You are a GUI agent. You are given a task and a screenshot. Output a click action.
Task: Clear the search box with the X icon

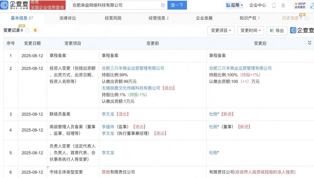pos(163,5)
